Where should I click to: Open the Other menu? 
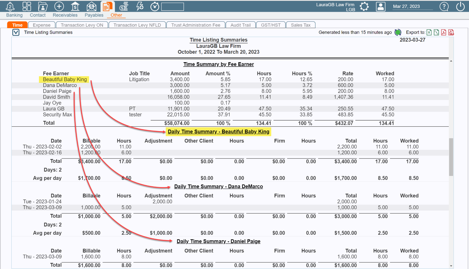[x=116, y=15]
